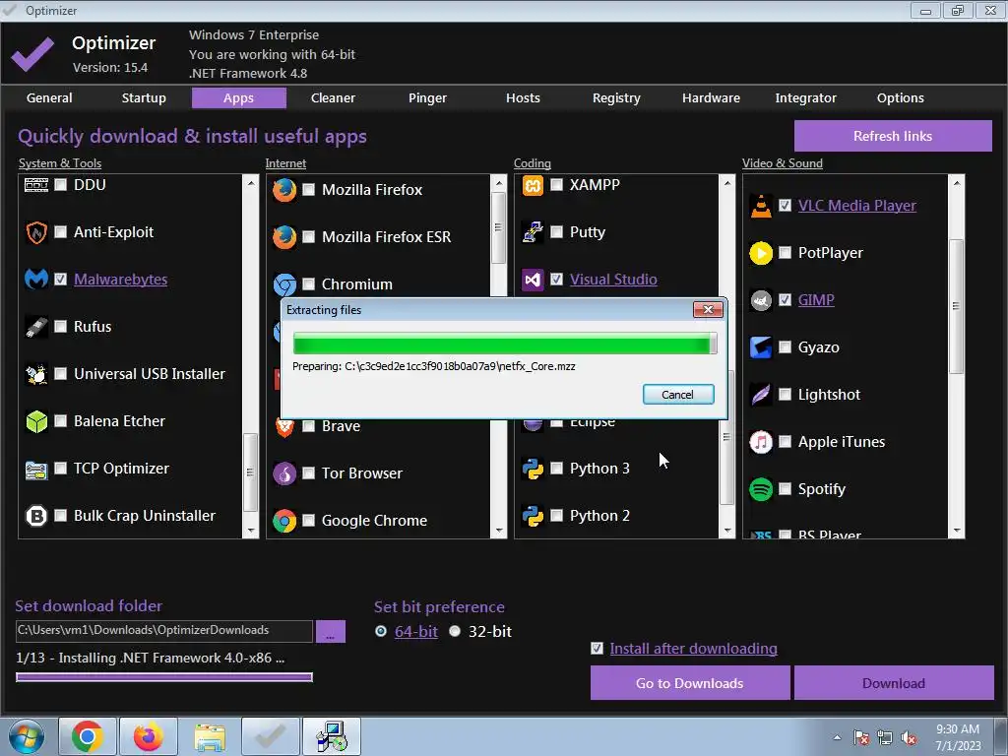Click the Python 2 icon
1008x756 pixels.
coord(533,516)
